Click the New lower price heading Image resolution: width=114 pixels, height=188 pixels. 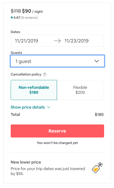pyautogui.click(x=26, y=162)
